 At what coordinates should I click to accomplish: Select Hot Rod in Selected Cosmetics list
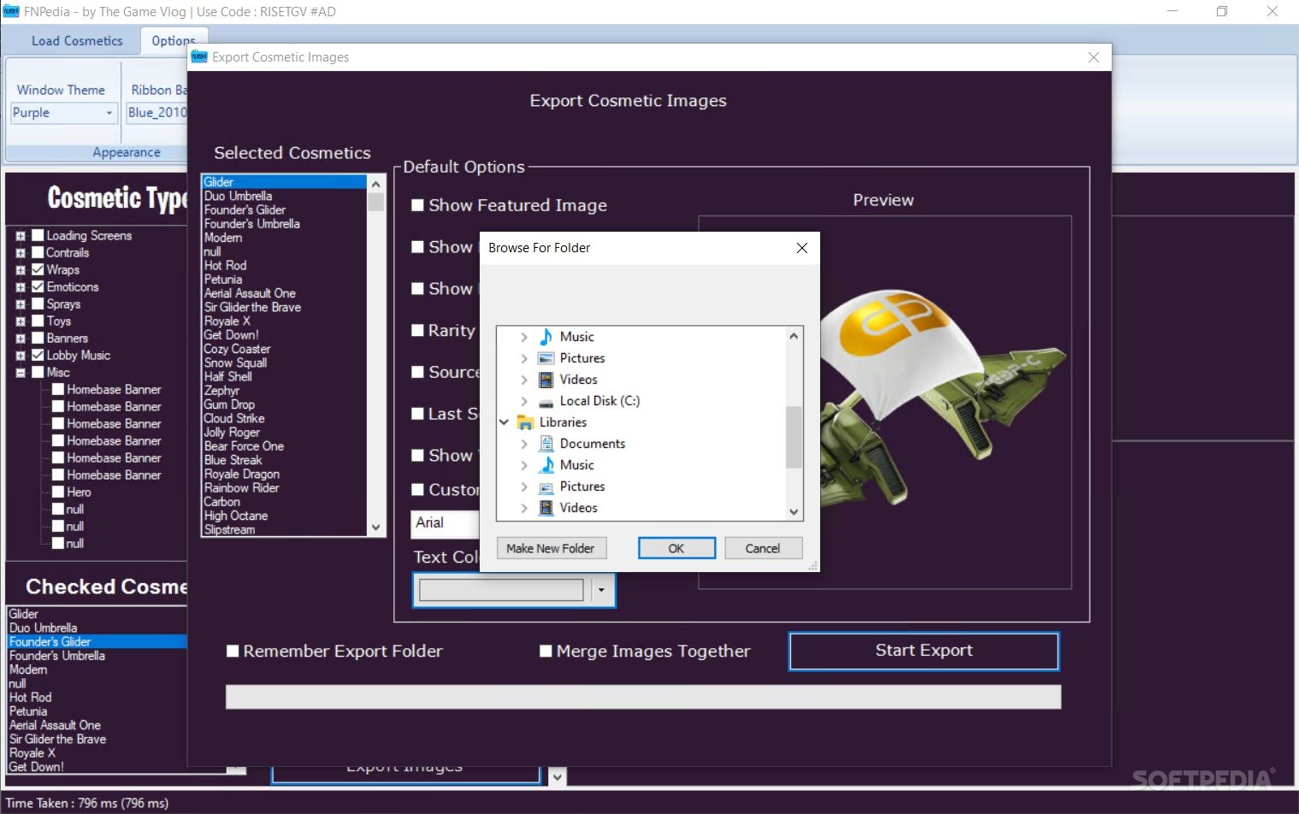(x=225, y=266)
